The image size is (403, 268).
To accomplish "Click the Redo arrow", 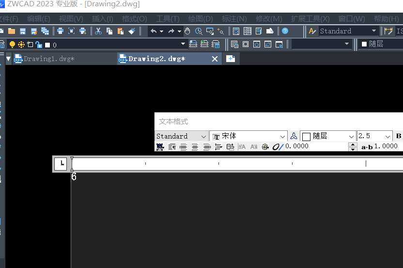I will (x=171, y=31).
